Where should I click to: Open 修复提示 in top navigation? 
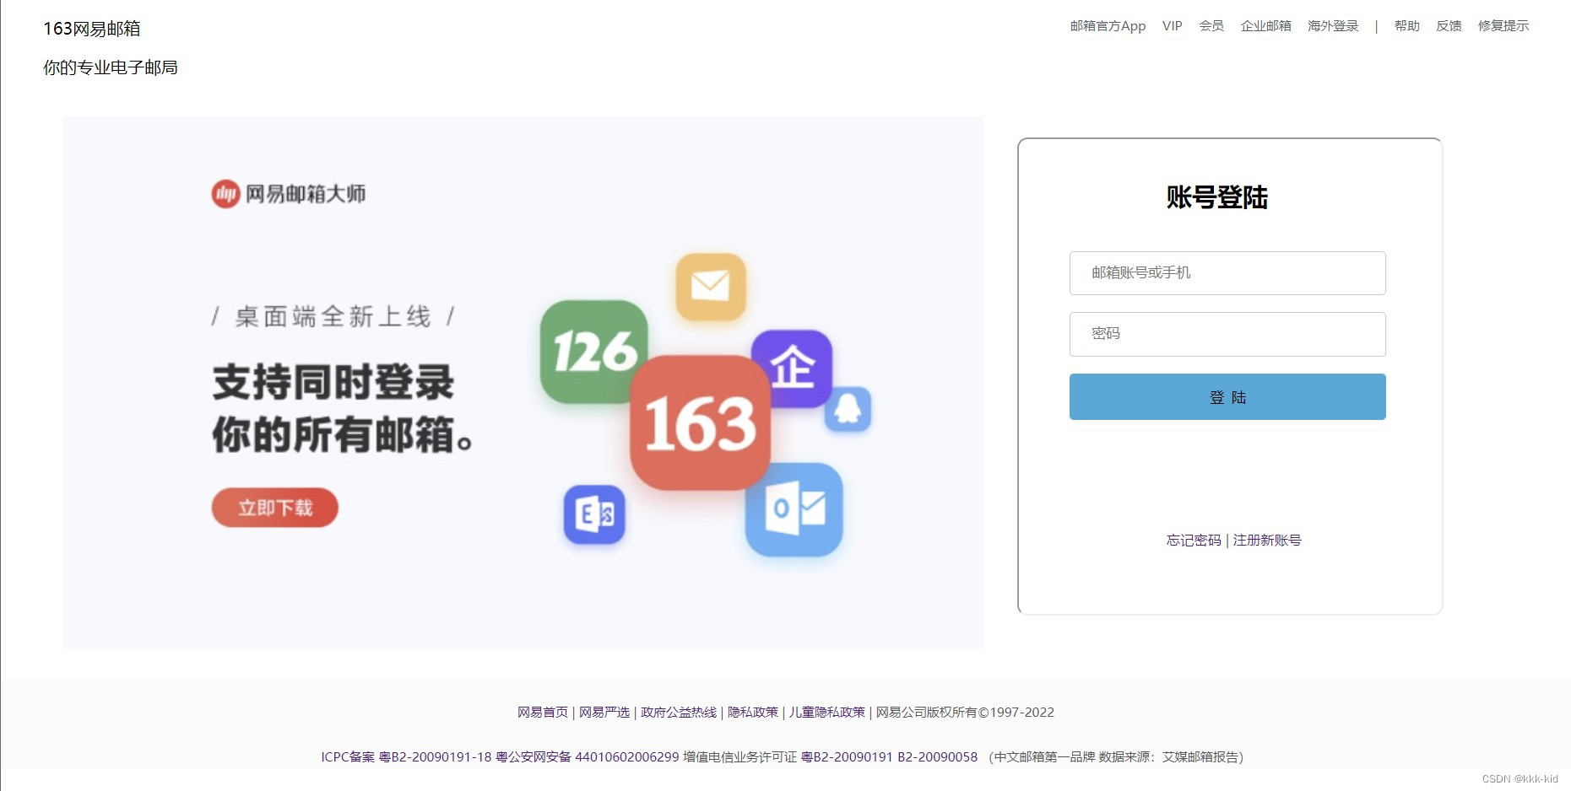(x=1503, y=26)
